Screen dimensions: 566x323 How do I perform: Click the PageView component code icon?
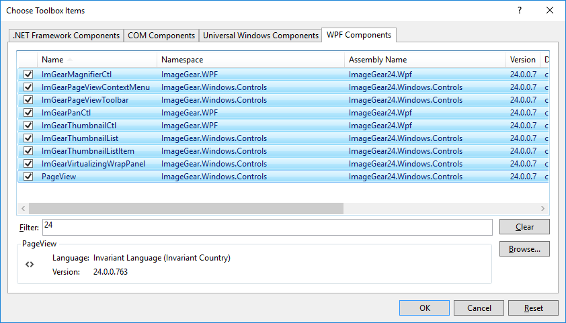(x=30, y=264)
